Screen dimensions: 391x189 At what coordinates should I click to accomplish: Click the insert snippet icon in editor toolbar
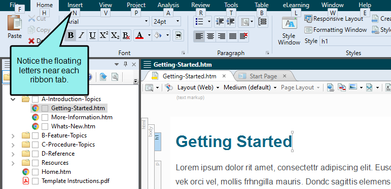click(x=369, y=87)
